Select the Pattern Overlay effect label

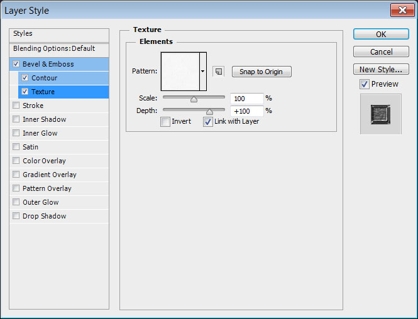[47, 188]
